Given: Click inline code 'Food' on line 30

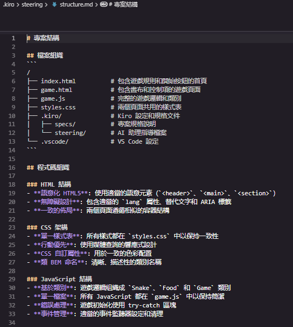Looking at the screenshot, I should click(169, 288).
